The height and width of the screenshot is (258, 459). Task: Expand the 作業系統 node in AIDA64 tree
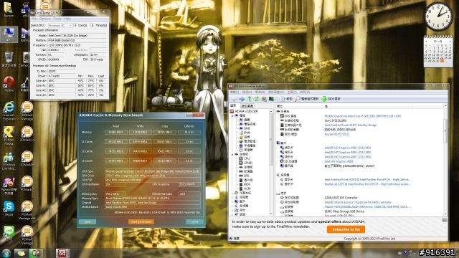(233, 193)
